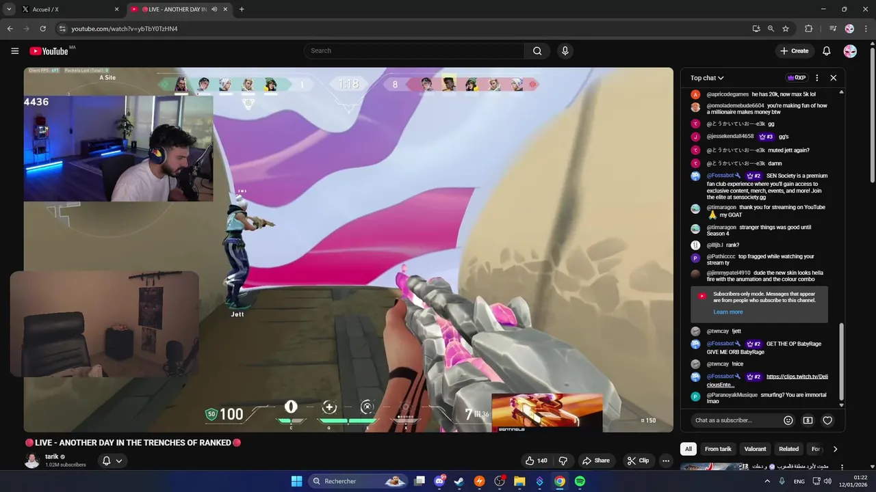Screen dimensions: 876x492
Task: Open the 0XP channel points badge
Action: coord(797,78)
